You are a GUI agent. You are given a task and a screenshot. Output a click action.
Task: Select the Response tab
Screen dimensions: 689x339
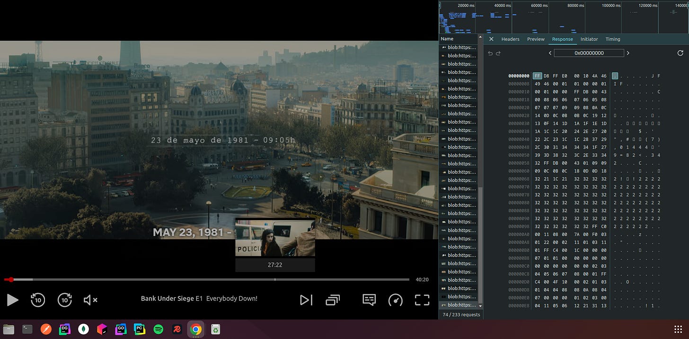pyautogui.click(x=562, y=39)
